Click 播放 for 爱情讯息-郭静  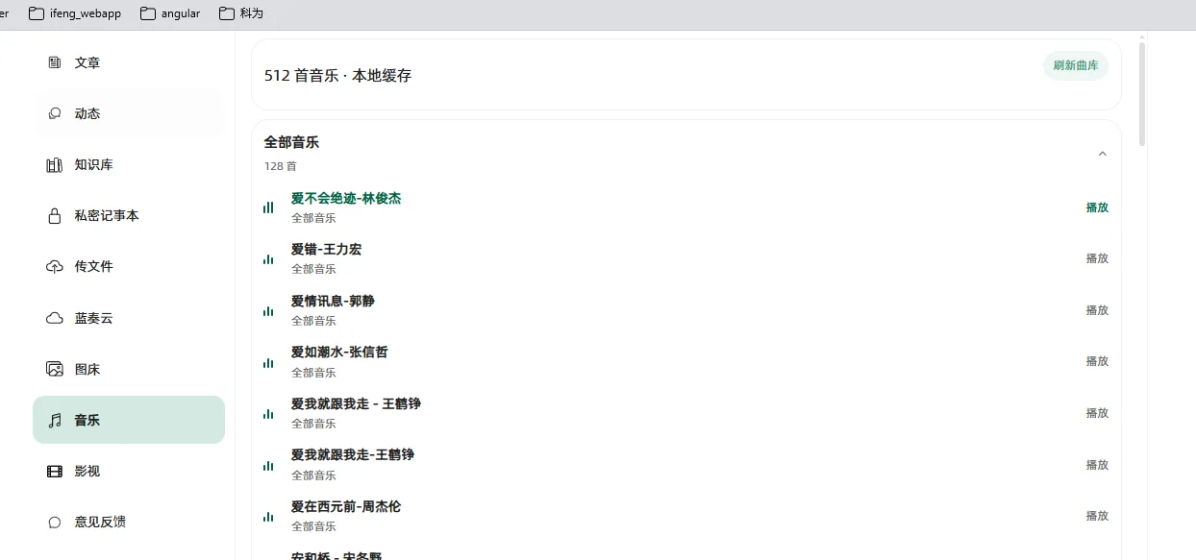pos(1097,310)
